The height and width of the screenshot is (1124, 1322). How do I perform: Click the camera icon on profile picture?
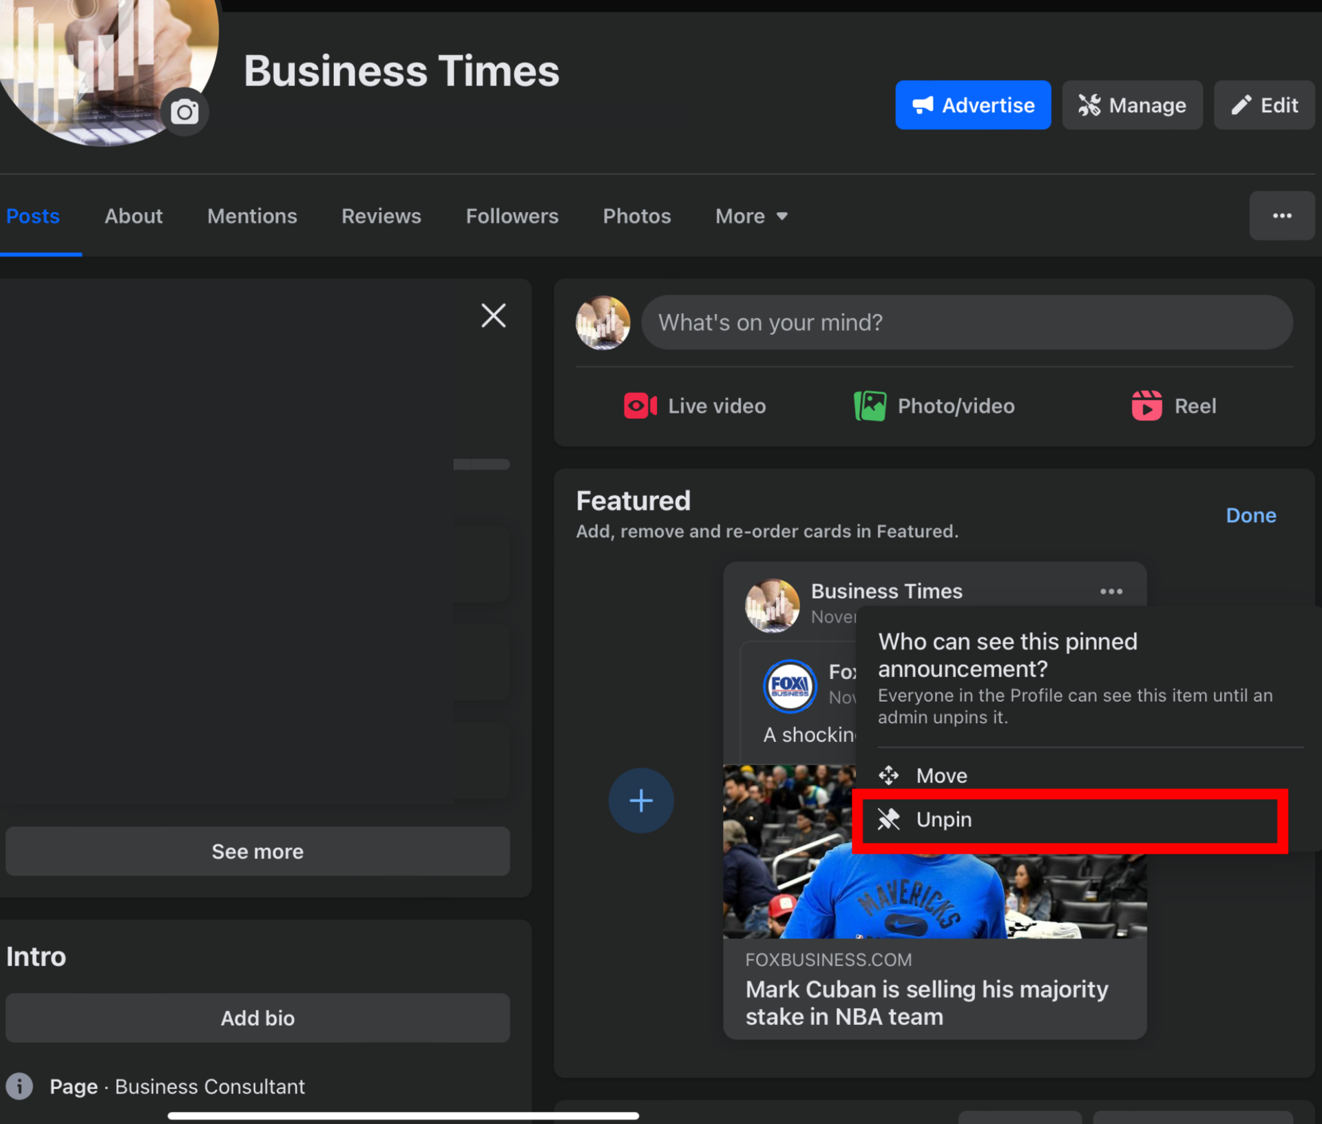[x=185, y=112]
